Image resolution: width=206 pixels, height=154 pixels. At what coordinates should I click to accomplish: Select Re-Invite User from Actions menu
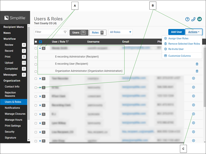click(x=176, y=49)
